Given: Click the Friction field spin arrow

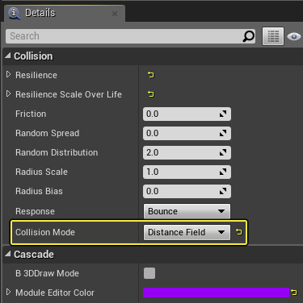Looking at the screenshot, I should click(x=223, y=114).
